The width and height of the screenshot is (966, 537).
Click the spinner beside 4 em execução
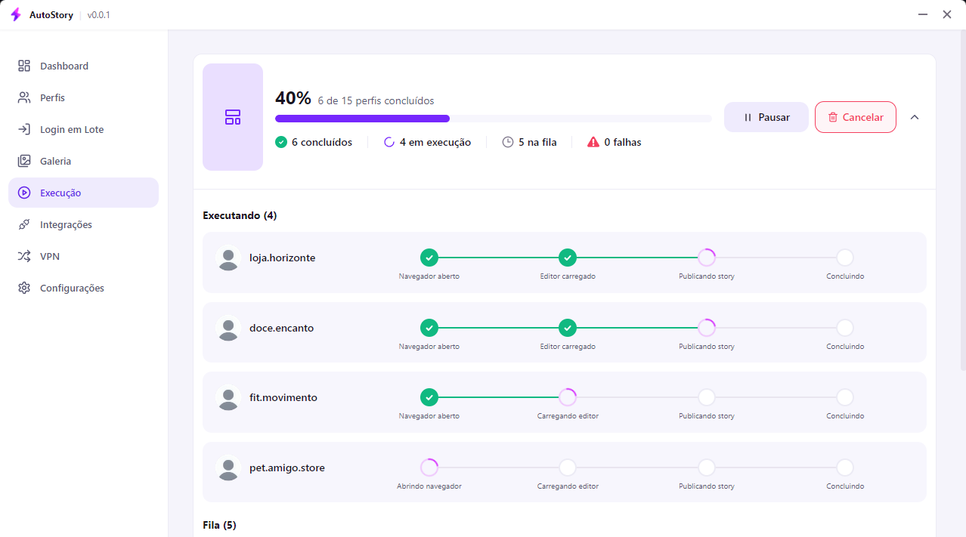click(389, 142)
